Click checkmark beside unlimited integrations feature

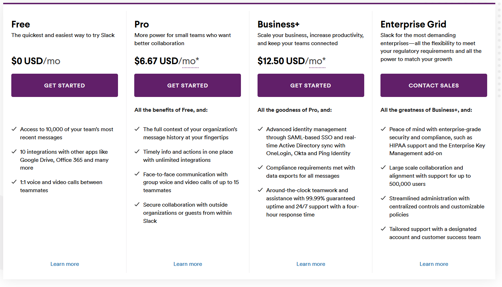tap(137, 152)
